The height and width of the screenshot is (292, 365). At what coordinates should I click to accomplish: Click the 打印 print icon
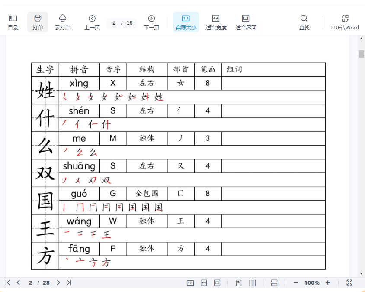pyautogui.click(x=38, y=22)
